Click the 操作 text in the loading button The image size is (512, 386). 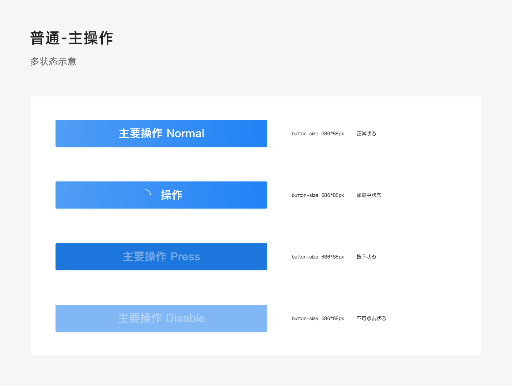(x=171, y=195)
